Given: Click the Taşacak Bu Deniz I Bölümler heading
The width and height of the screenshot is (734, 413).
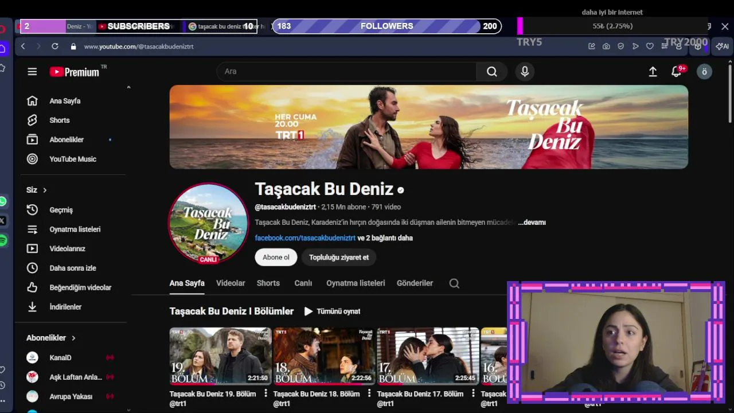Looking at the screenshot, I should coord(231,311).
